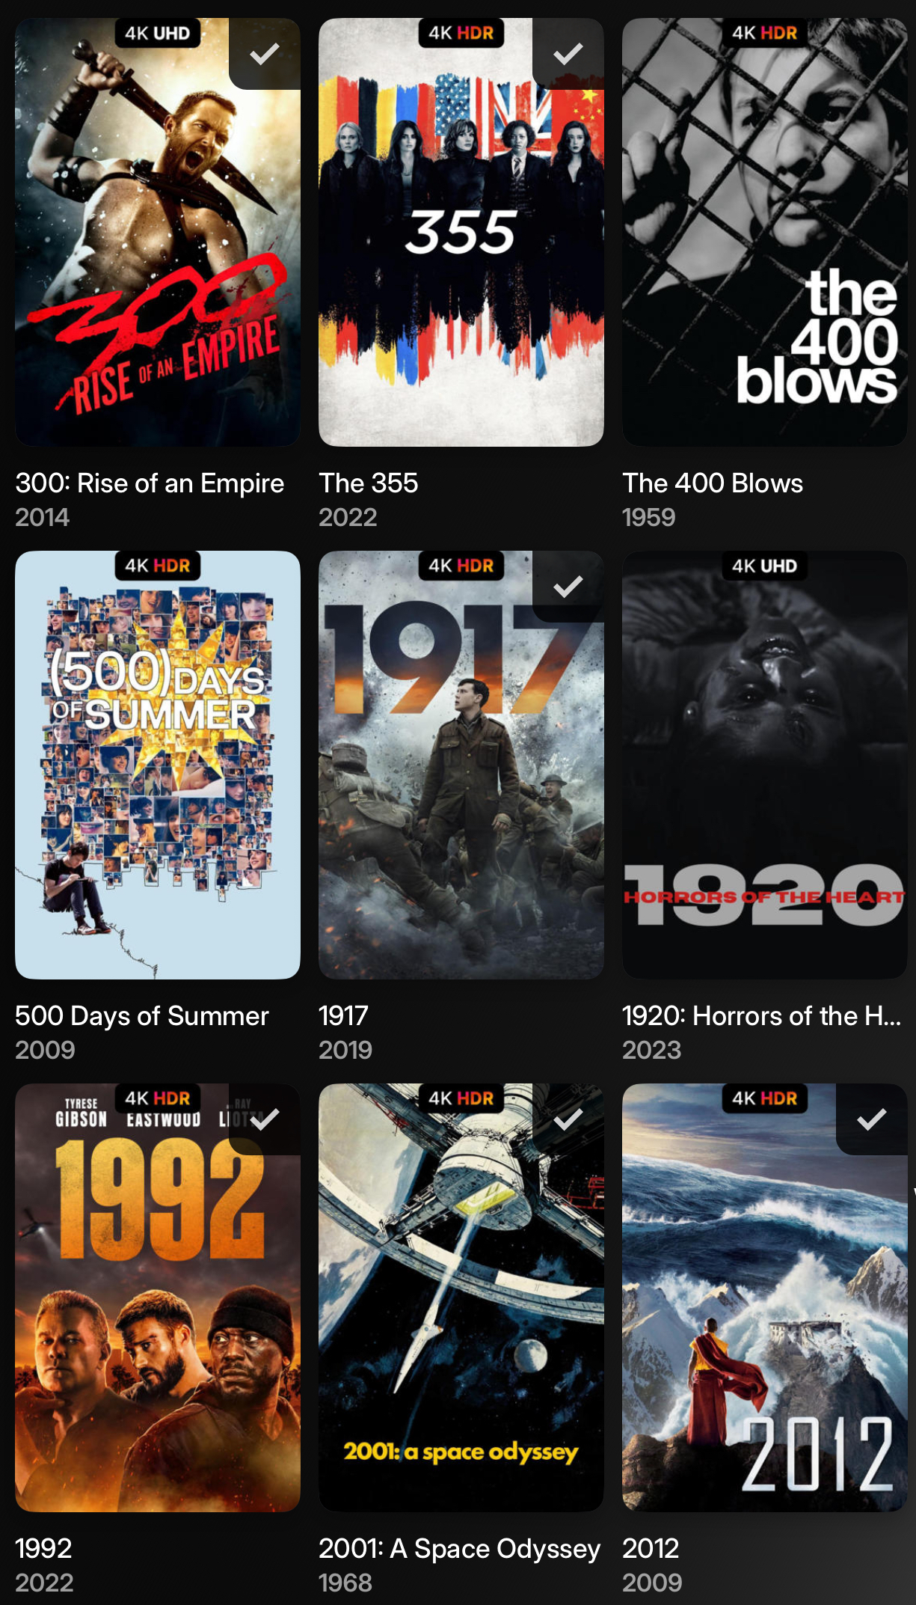The height and width of the screenshot is (1605, 916).
Task: Click watched checkmark on 2001: A Space Odyssey
Action: pos(568,1119)
